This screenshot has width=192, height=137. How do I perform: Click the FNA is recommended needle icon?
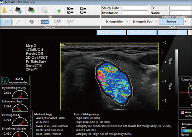pyautogui.click(x=5, y=80)
